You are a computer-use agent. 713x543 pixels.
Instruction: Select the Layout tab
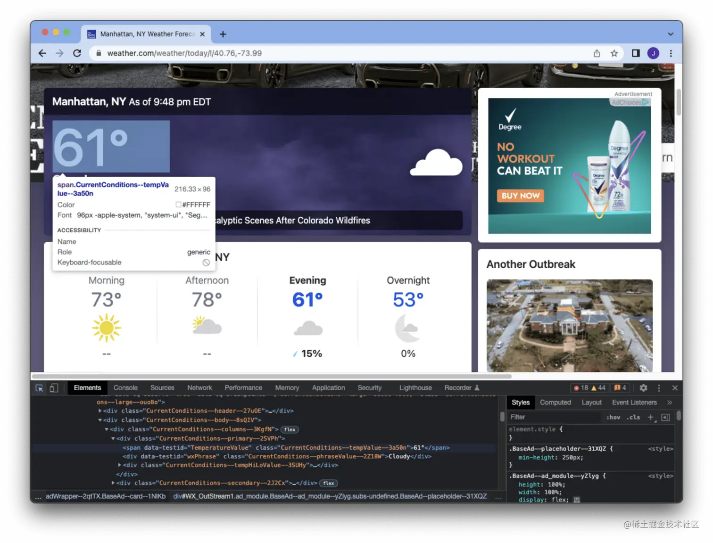tap(591, 403)
